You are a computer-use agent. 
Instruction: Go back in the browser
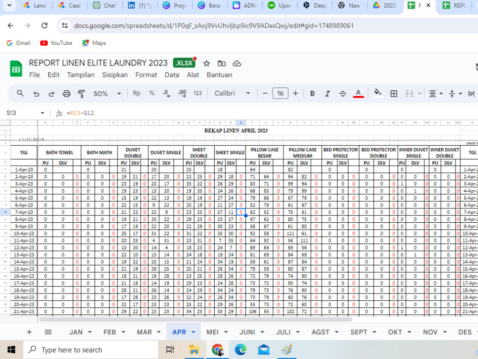pos(11,26)
